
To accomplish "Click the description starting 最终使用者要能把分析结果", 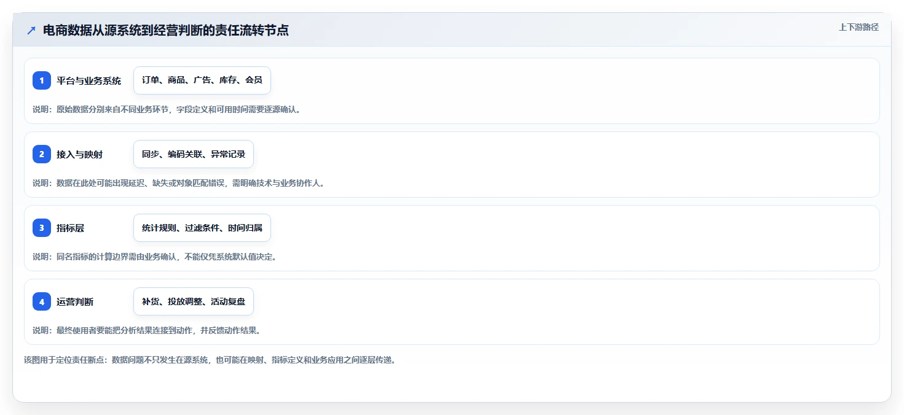I will pyautogui.click(x=147, y=330).
